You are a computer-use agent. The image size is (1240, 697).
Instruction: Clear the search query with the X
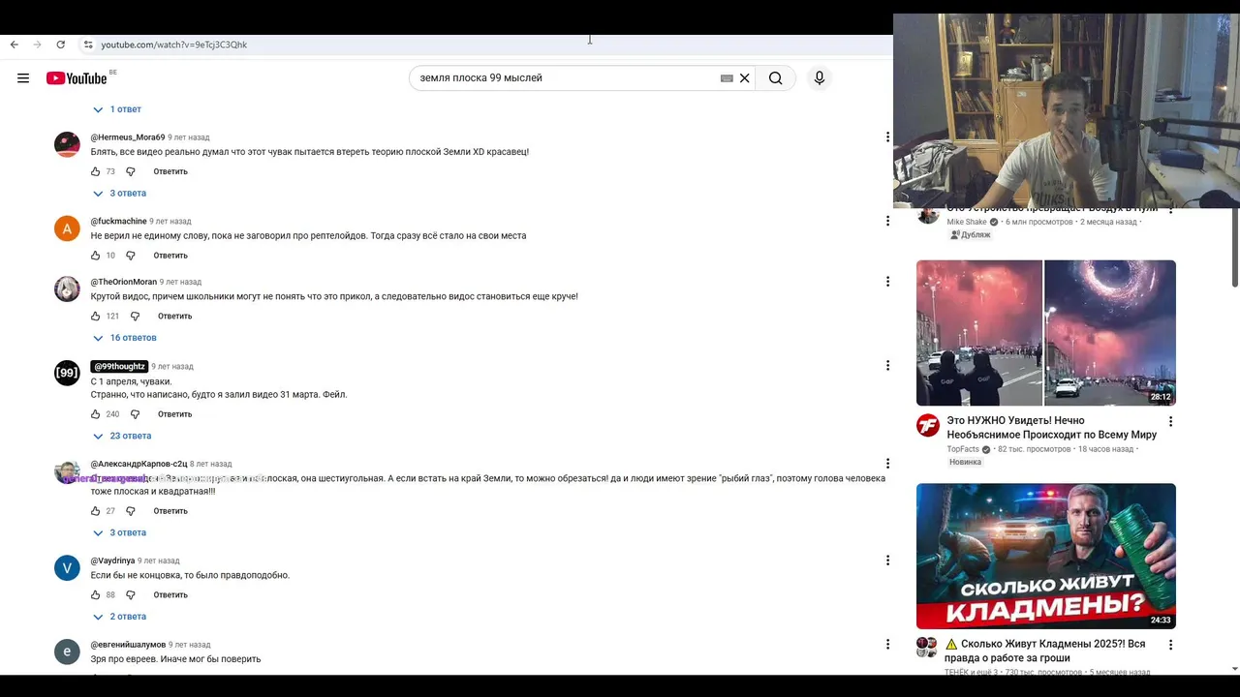point(745,78)
